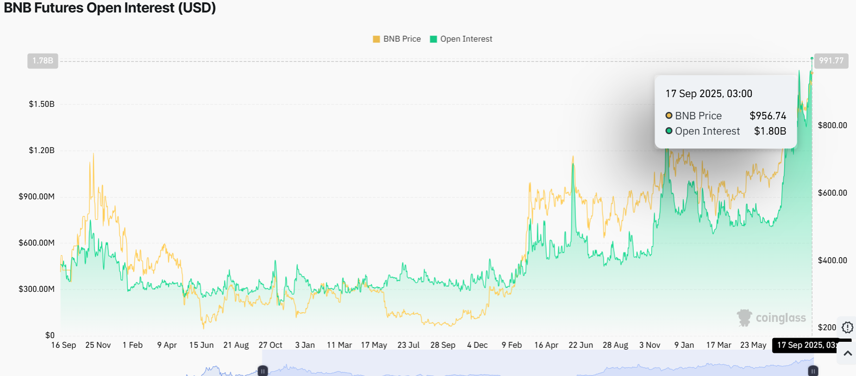Click the 22 Jun date label

[x=581, y=345]
